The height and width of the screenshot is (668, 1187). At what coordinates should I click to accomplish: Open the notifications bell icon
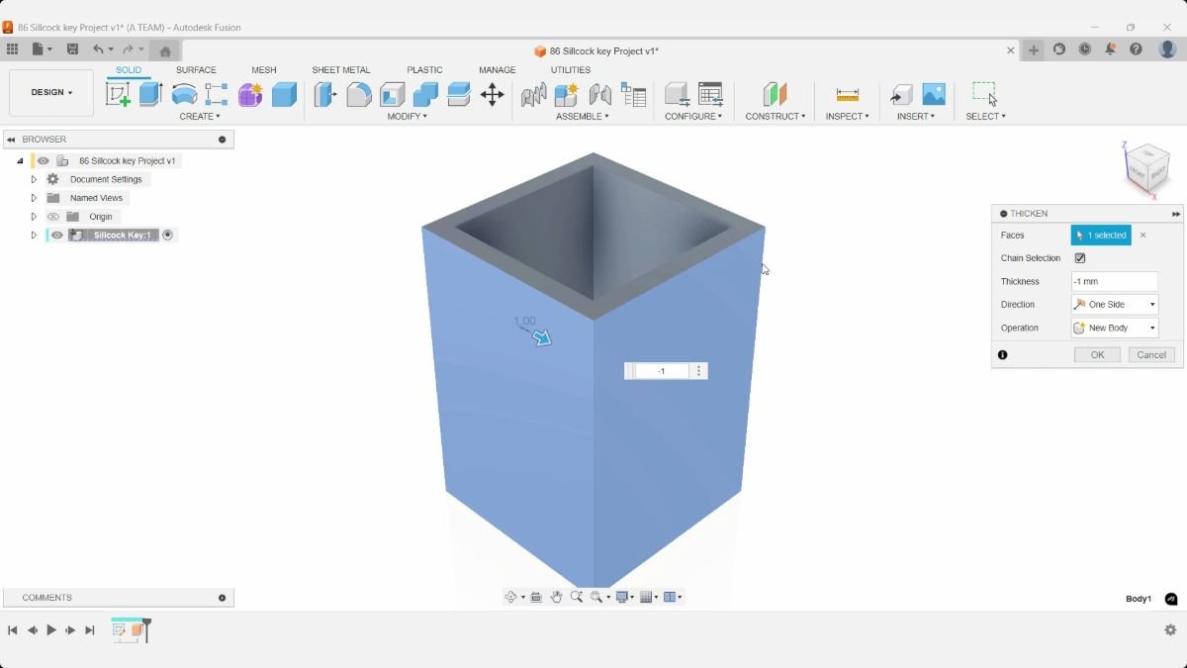1111,49
